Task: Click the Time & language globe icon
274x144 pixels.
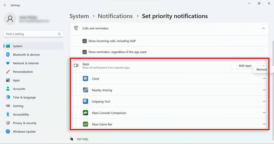Action: point(8,97)
